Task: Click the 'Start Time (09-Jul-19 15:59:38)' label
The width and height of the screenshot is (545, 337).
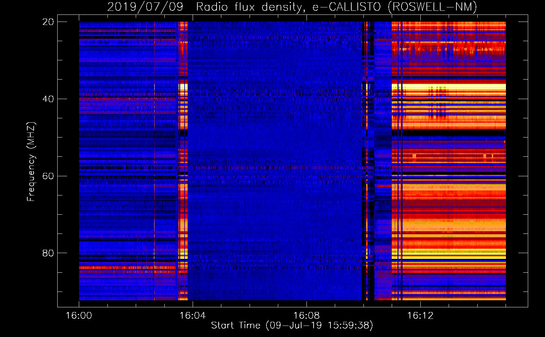Action: [292, 326]
